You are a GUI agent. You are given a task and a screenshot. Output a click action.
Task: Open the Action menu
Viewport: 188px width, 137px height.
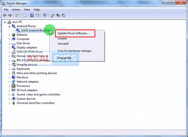[x=16, y=10]
